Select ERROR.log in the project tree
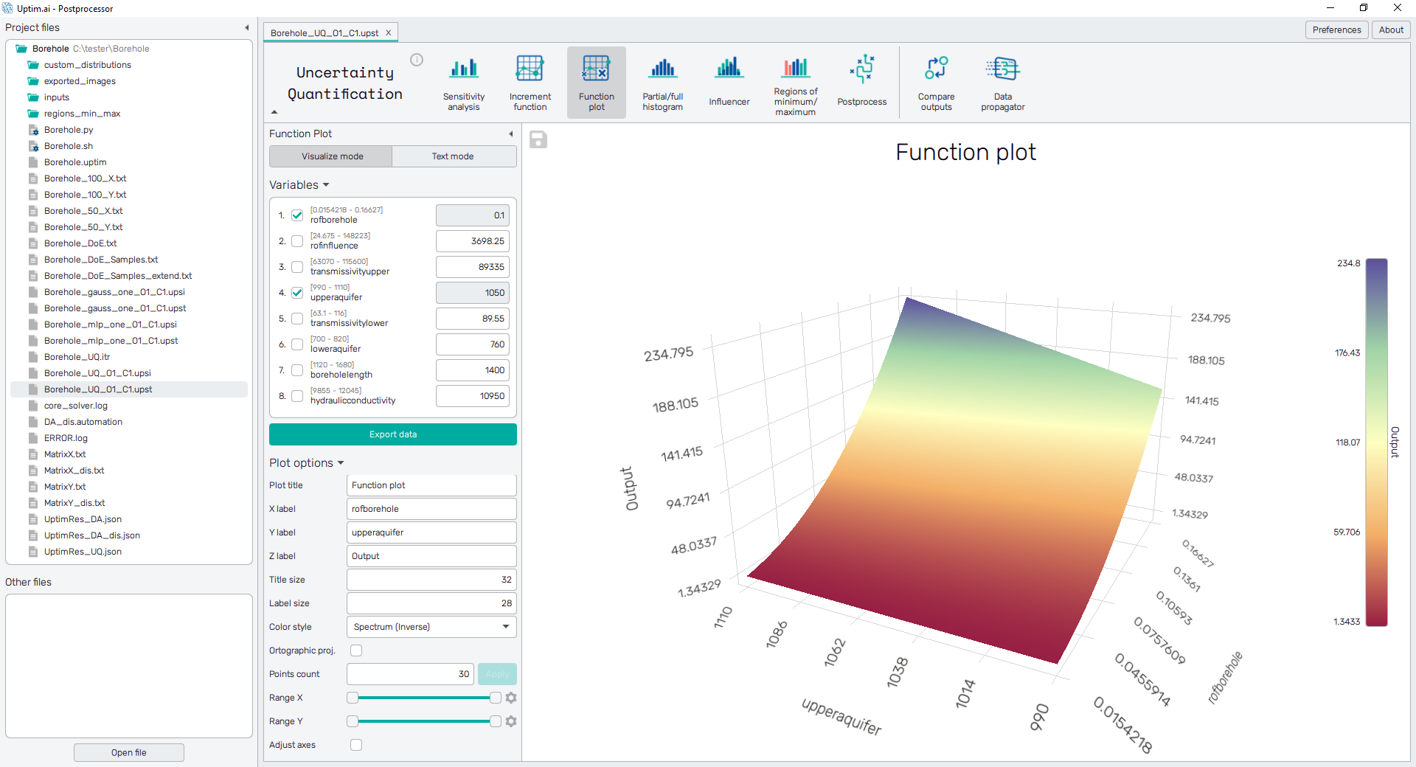 (66, 438)
